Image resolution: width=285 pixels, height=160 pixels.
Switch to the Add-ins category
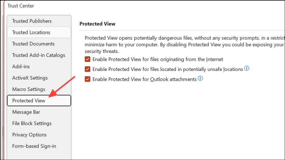[x=21, y=67]
